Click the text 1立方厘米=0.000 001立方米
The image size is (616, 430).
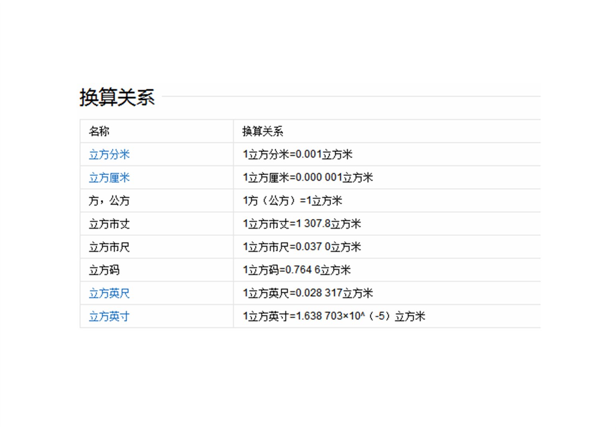point(308,178)
